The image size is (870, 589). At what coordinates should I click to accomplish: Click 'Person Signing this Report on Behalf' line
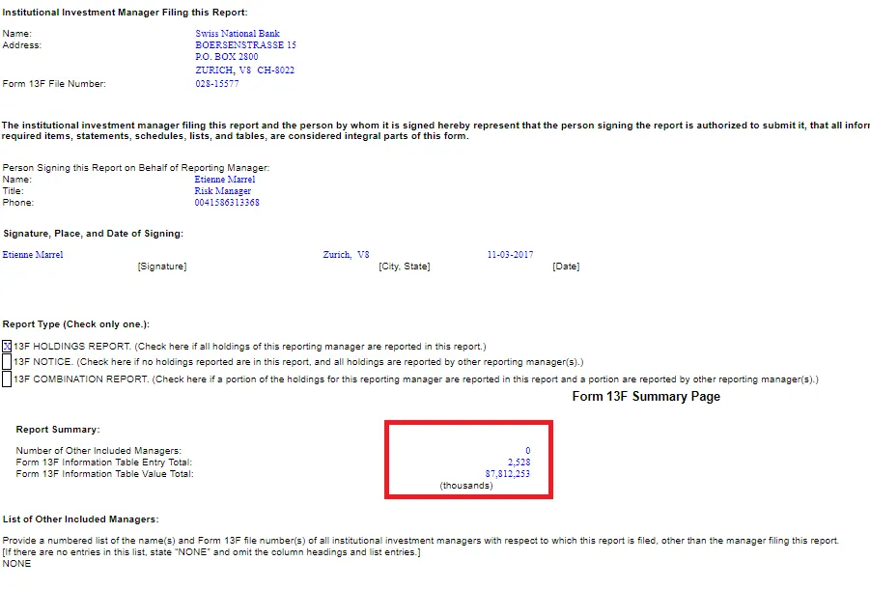136,168
